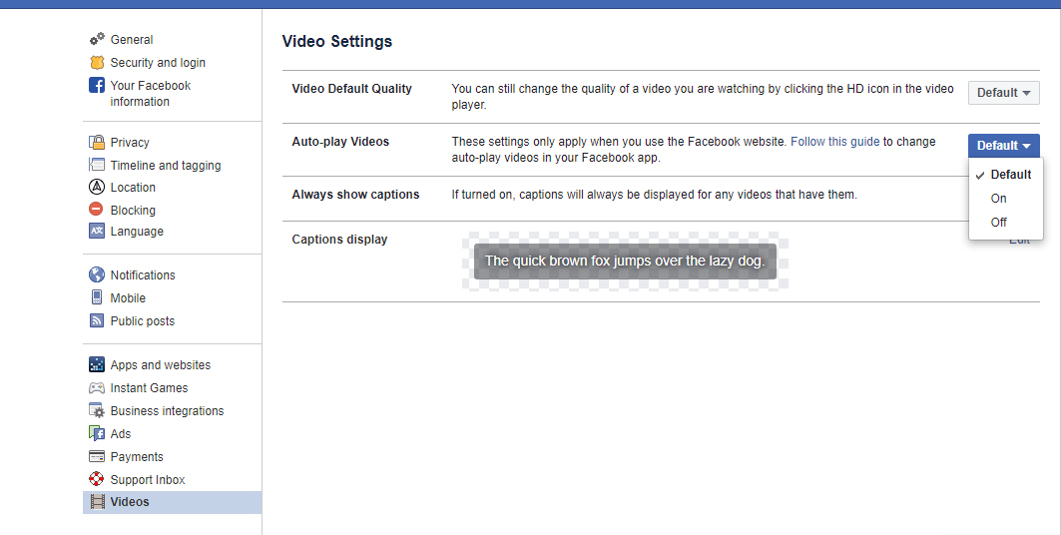This screenshot has width=1061, height=535.
Task: Open Video Default Quality dropdown
Action: tap(1003, 93)
